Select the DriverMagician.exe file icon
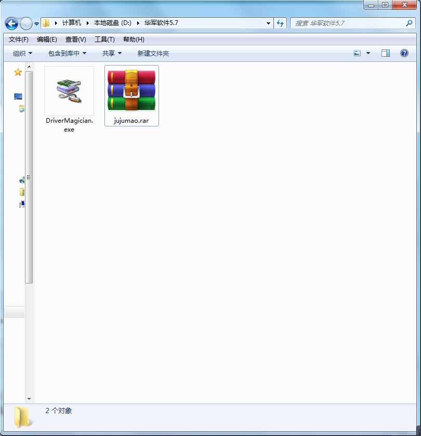 [x=69, y=91]
